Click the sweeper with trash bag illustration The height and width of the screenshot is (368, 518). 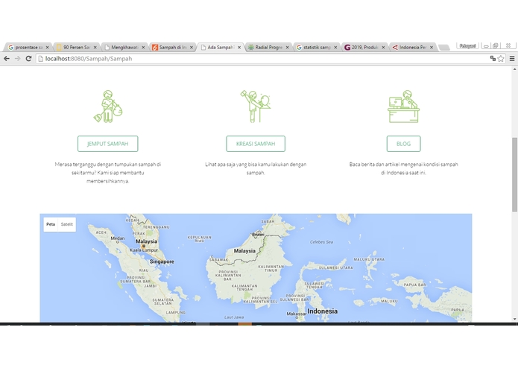[108, 107]
